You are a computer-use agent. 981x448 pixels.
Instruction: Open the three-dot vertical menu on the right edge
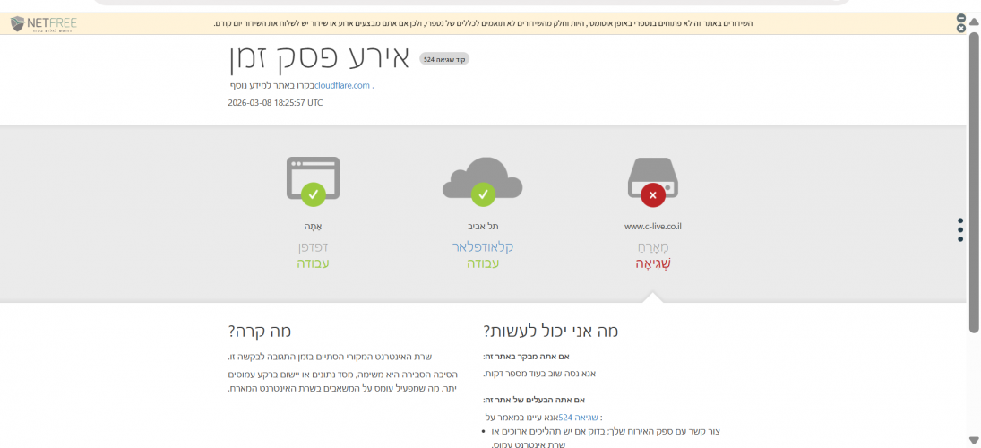pyautogui.click(x=960, y=229)
